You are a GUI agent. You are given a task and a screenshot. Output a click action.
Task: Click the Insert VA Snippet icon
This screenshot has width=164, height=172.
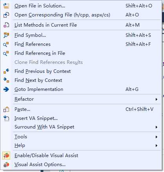point(6,118)
